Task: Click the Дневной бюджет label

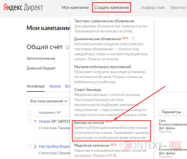Action: [41, 68]
